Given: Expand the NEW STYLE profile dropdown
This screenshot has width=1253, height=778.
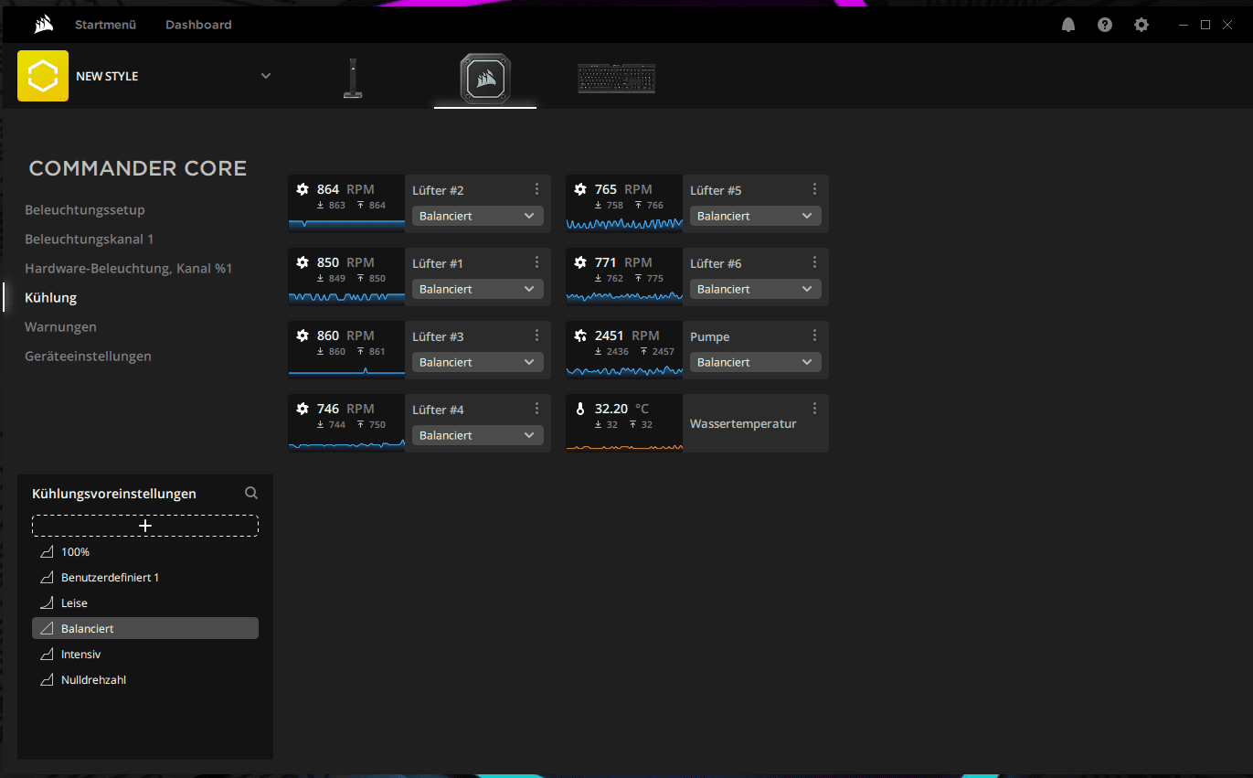Looking at the screenshot, I should pos(266,76).
